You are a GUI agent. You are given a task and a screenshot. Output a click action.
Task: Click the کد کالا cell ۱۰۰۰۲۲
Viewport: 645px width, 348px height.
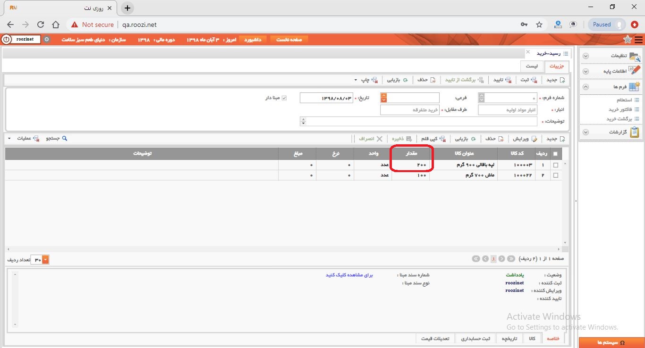pyautogui.click(x=516, y=175)
